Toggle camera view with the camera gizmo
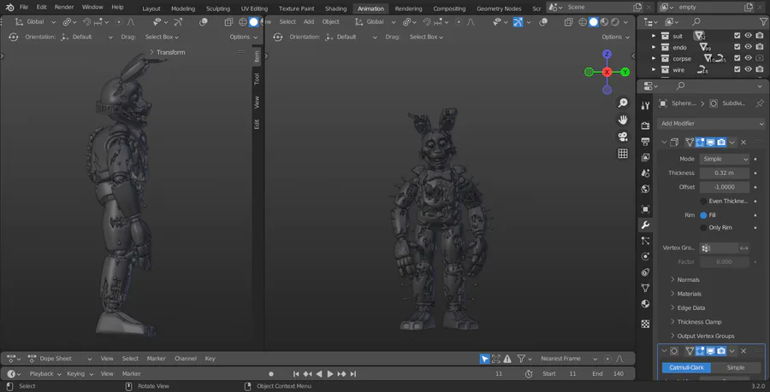Image resolution: width=770 pixels, height=392 pixels. tap(623, 137)
